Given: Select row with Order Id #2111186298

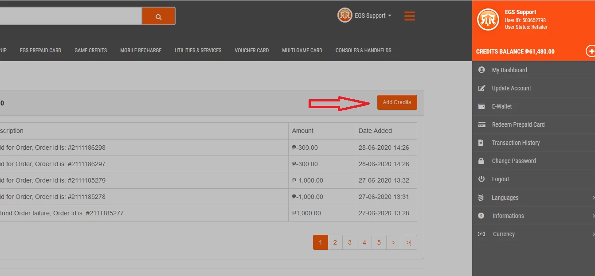Looking at the screenshot, I should (208, 148).
